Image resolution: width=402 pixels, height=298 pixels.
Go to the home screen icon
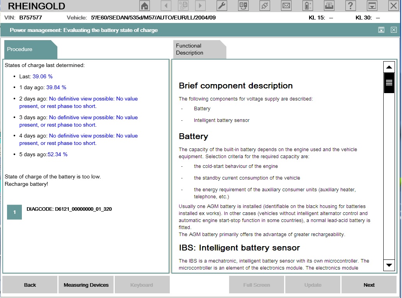click(145, 6)
